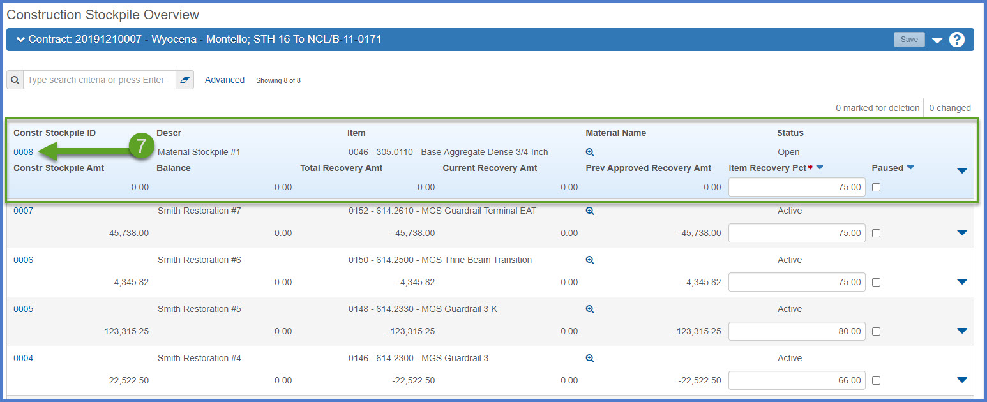The height and width of the screenshot is (402, 987).
Task: Open actions menu next to Save
Action: pos(937,40)
